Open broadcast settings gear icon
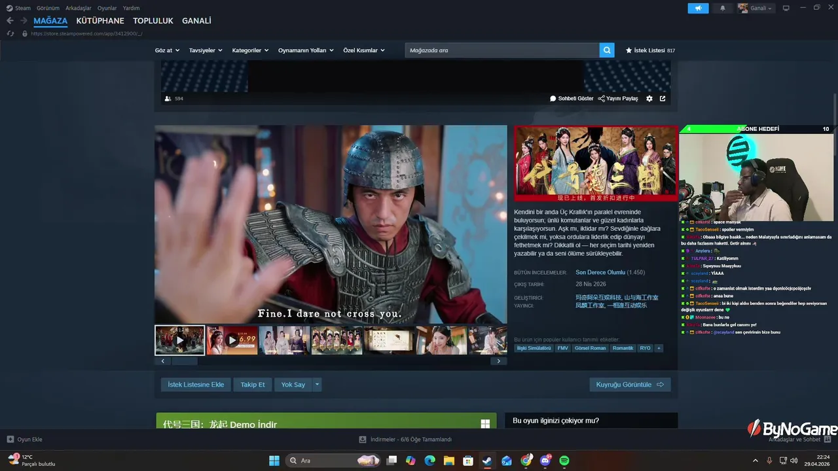 pos(649,99)
